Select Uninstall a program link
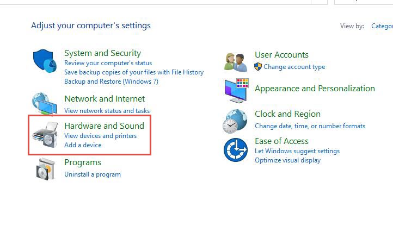The image size is (393, 232). pyautogui.click(x=93, y=174)
